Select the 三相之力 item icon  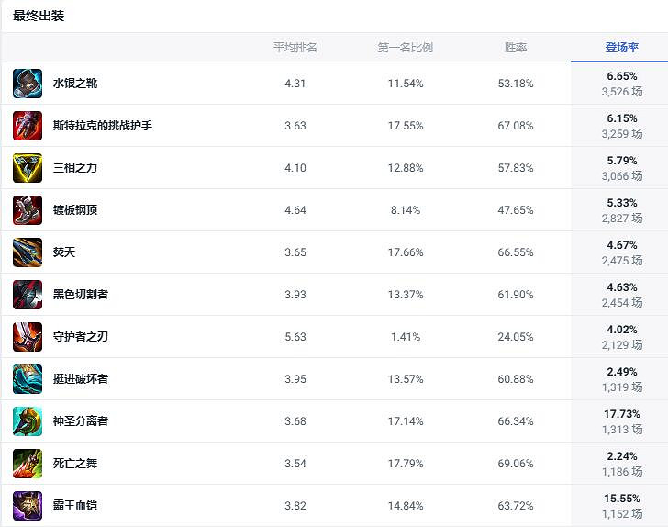coord(28,168)
